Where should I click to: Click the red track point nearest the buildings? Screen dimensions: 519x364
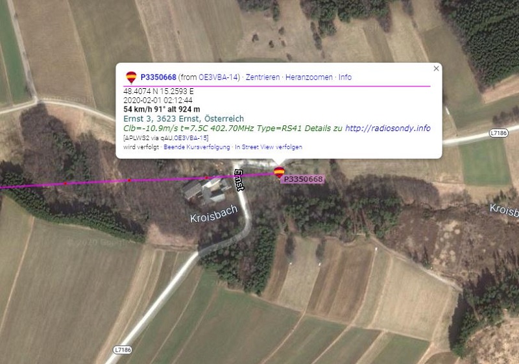click(206, 178)
